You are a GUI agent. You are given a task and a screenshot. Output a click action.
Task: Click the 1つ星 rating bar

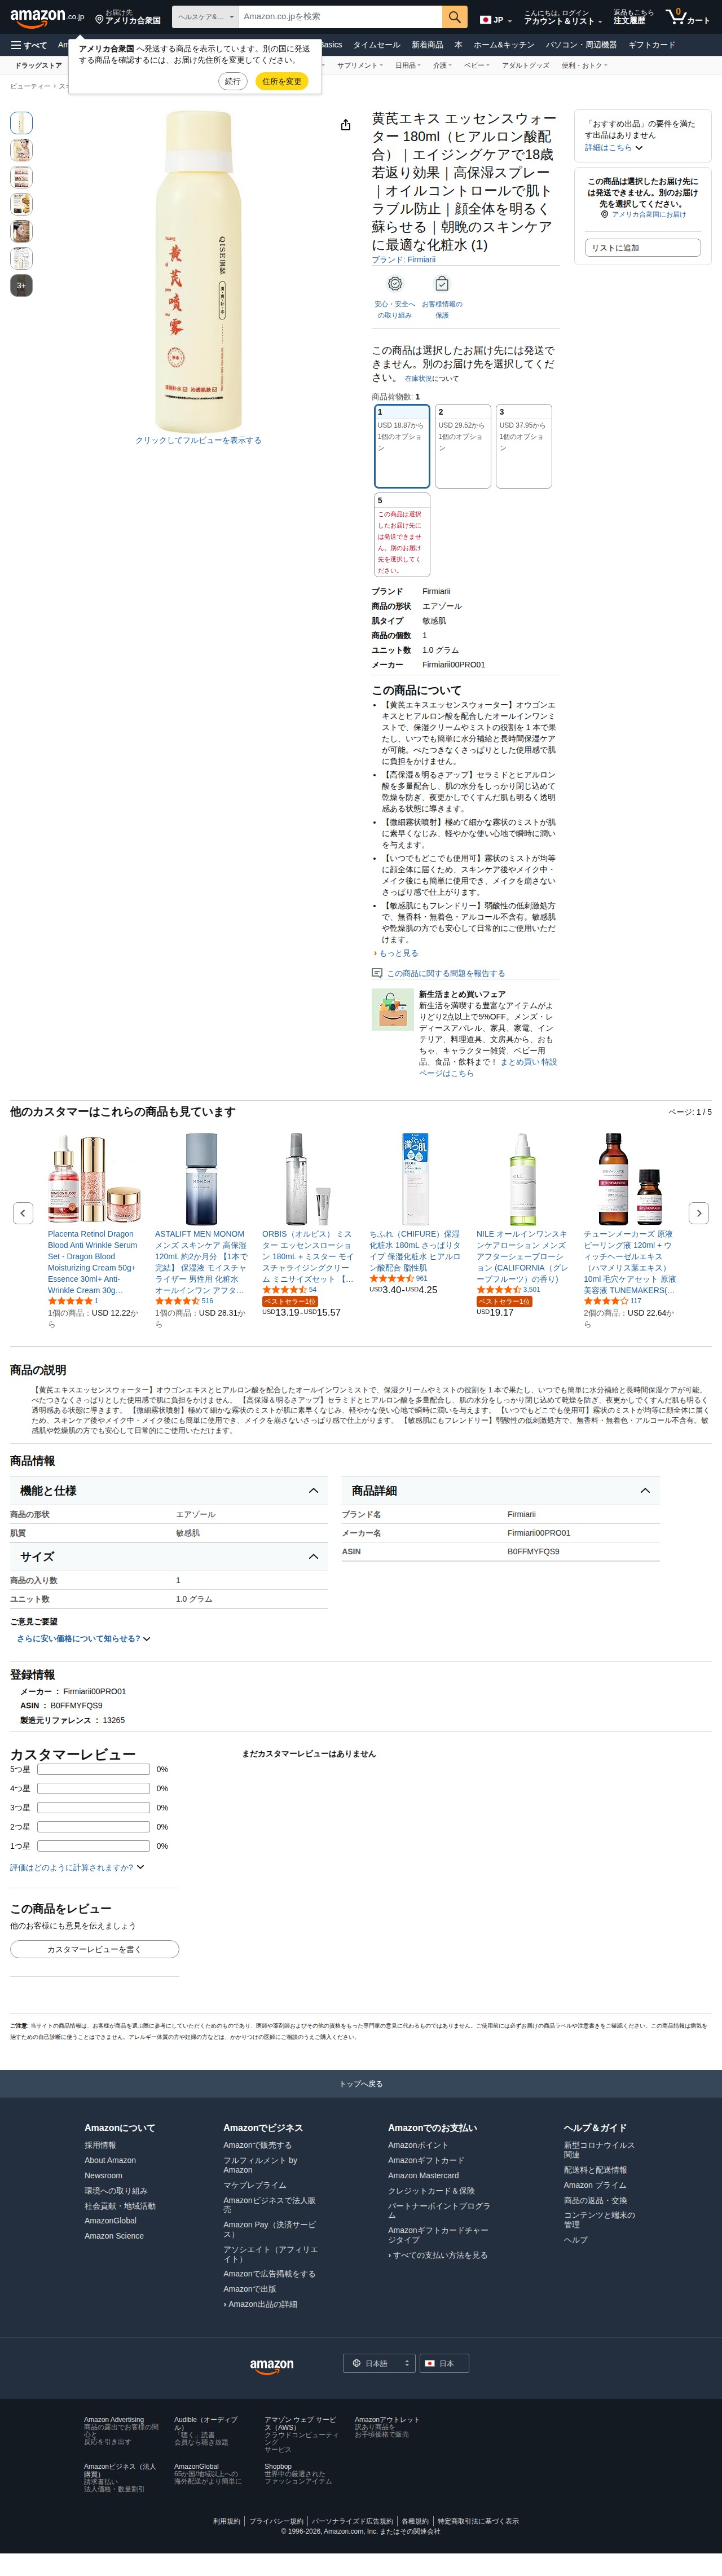coord(93,1846)
